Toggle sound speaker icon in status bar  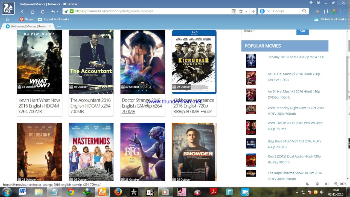point(327,184)
